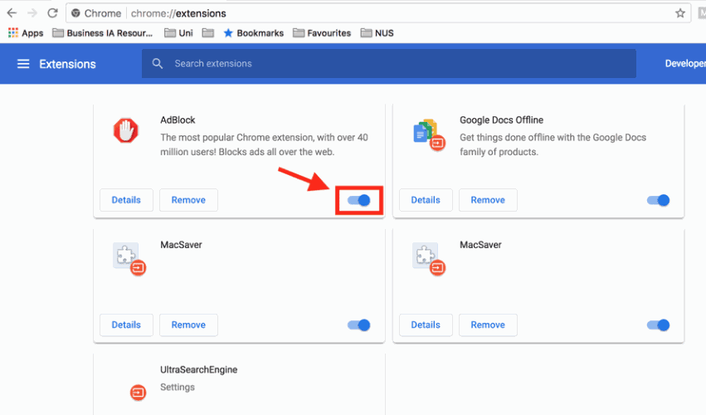Click the UltraSearchEngine extension name
706x415 pixels.
198,369
